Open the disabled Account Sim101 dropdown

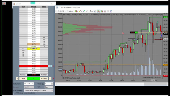[x=29, y=87]
